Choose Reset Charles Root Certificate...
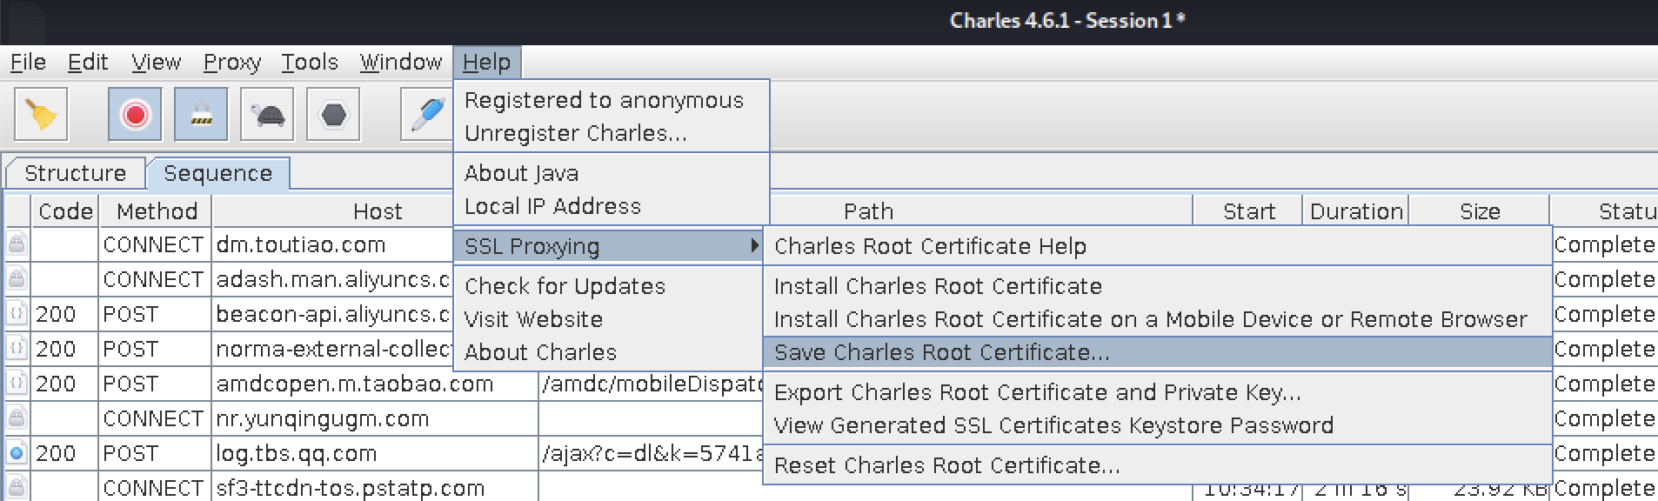The width and height of the screenshot is (1658, 501). 1158,465
